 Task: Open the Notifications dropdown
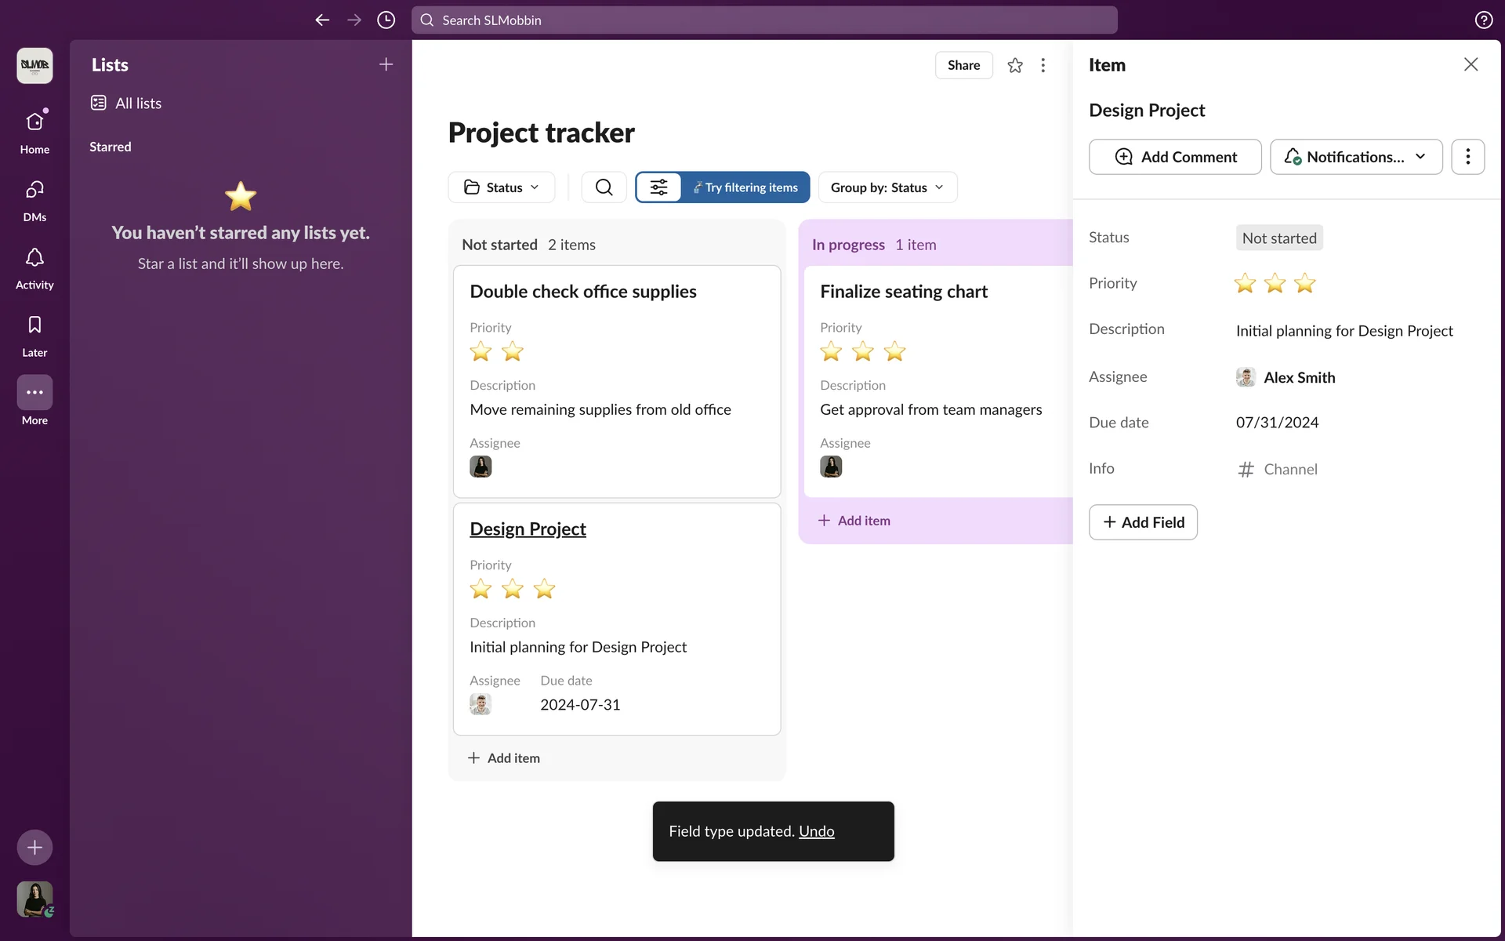pyautogui.click(x=1356, y=157)
